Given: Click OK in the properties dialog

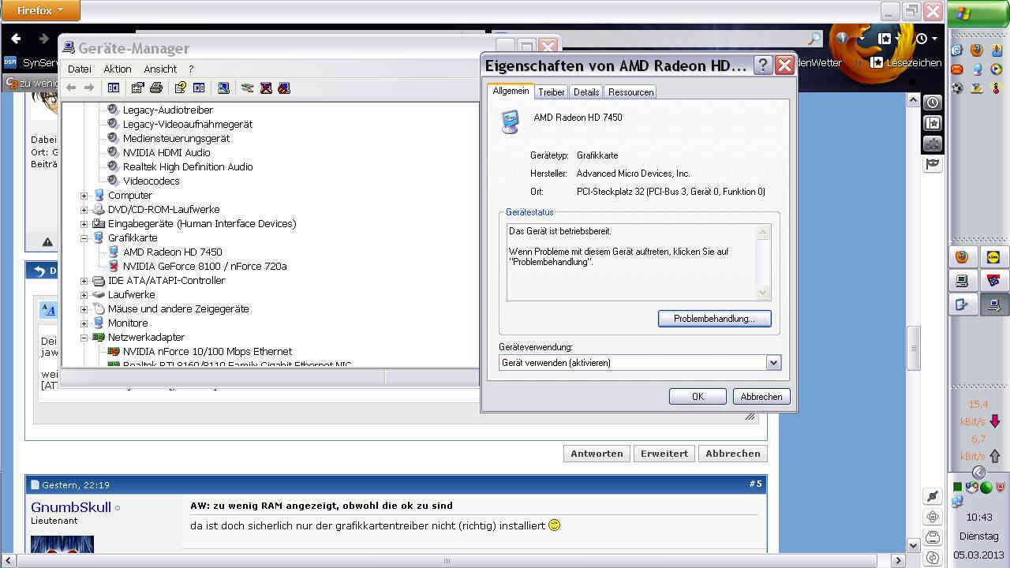Looking at the screenshot, I should [x=698, y=397].
